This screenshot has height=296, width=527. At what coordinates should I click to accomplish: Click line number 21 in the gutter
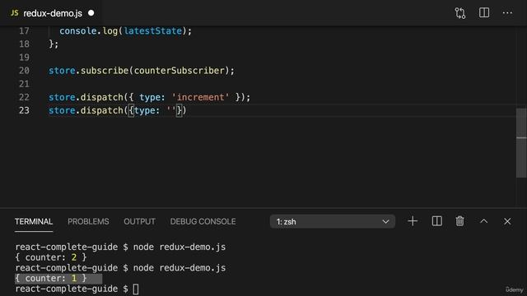click(x=24, y=84)
